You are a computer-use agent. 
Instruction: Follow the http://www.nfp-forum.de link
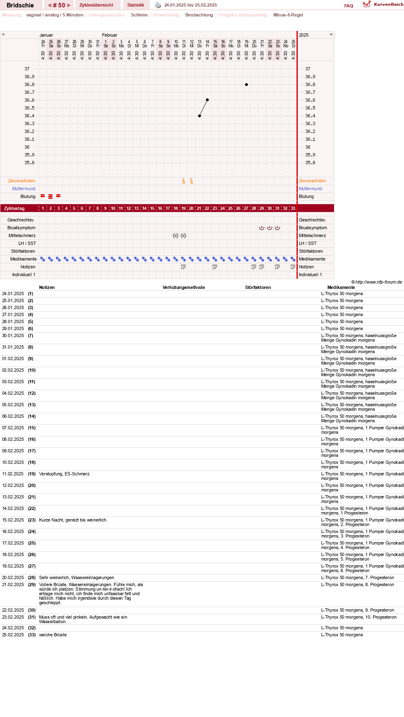click(378, 282)
